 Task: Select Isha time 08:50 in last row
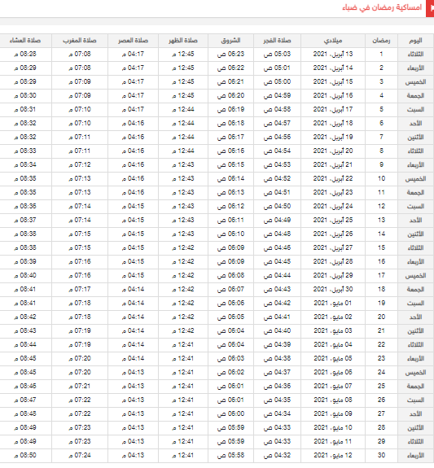[x=25, y=456]
